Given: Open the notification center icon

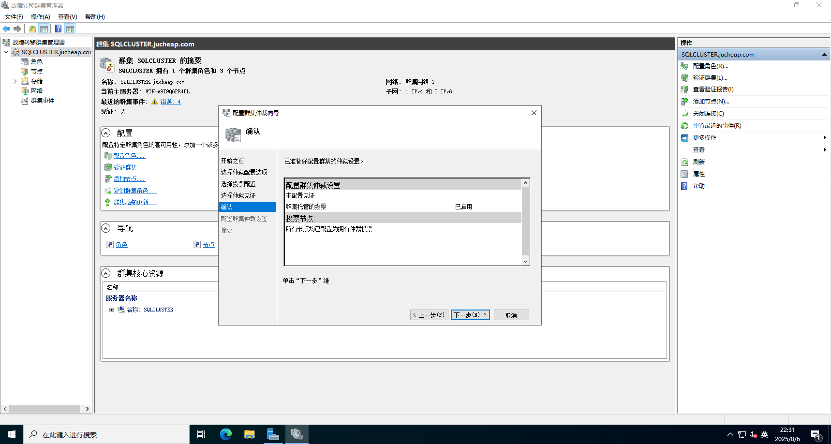Looking at the screenshot, I should pos(816,434).
